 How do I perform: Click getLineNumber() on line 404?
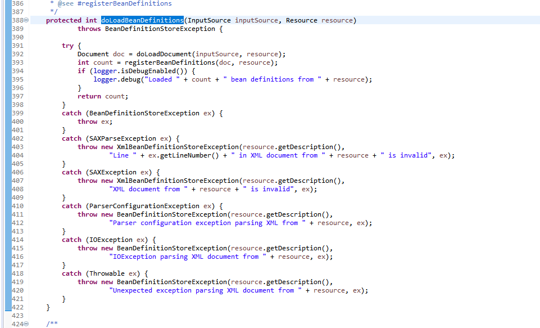[x=189, y=155]
